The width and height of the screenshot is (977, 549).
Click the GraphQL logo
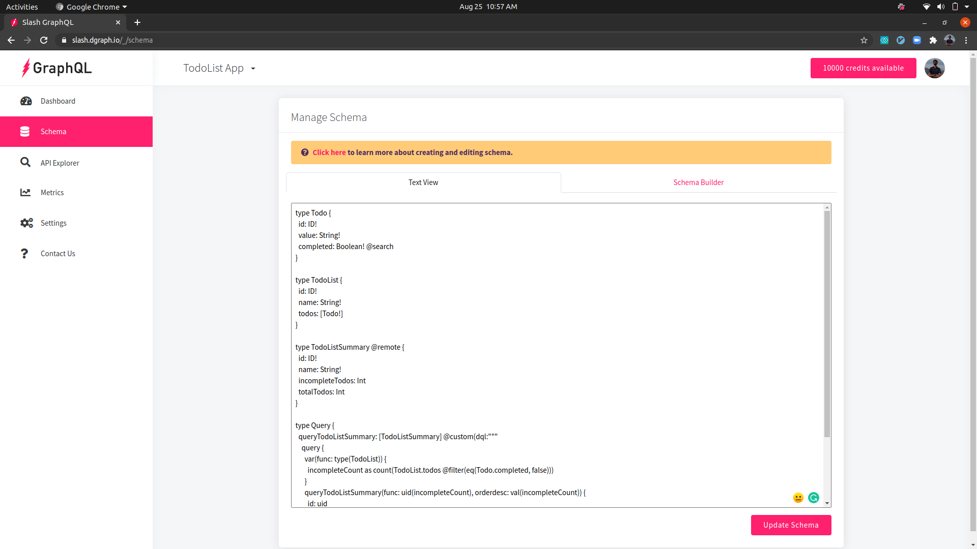(x=56, y=68)
